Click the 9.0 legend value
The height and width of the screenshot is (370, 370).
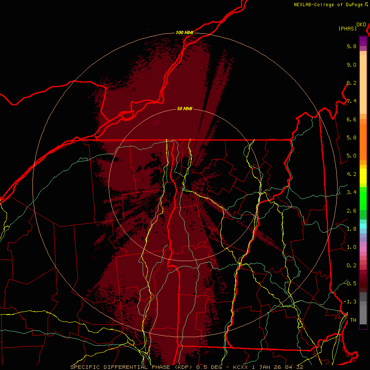(351, 65)
